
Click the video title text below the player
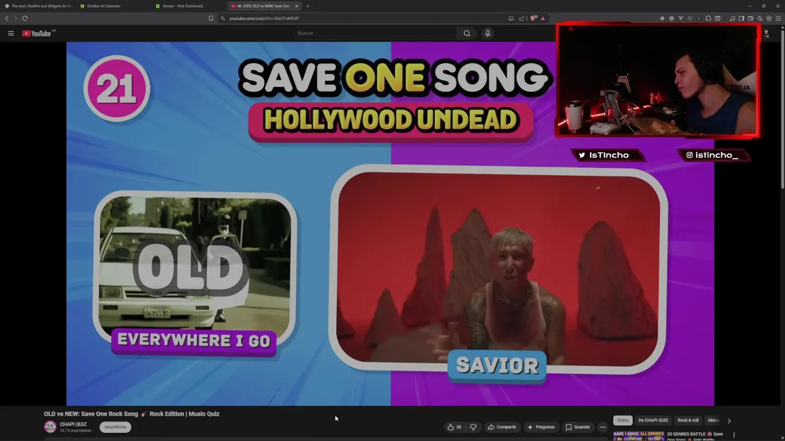(x=131, y=414)
